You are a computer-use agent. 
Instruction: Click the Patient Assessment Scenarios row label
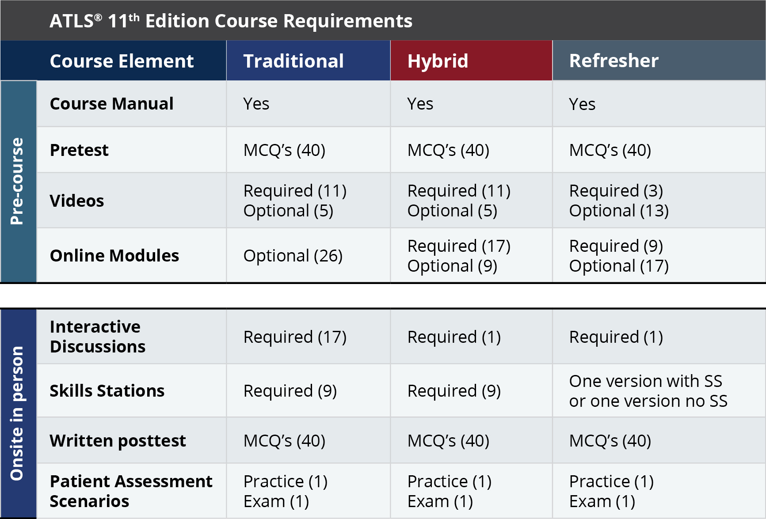[x=131, y=491]
